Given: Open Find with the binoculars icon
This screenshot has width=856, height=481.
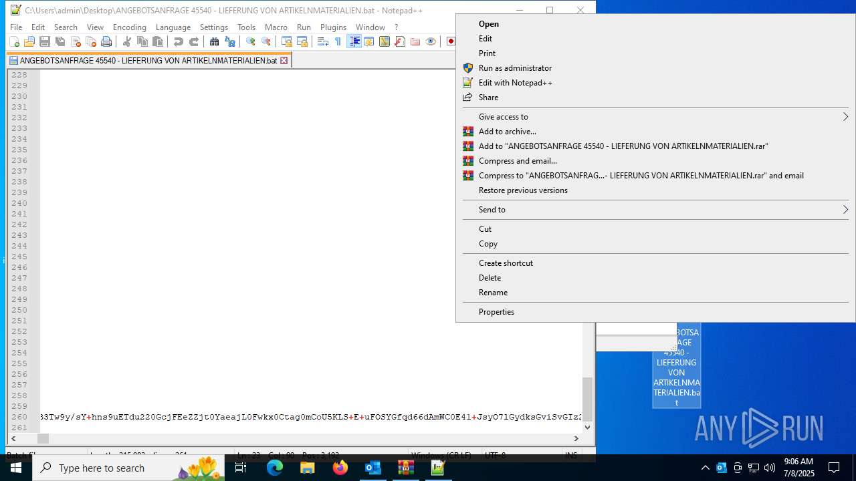Looking at the screenshot, I should [215, 41].
